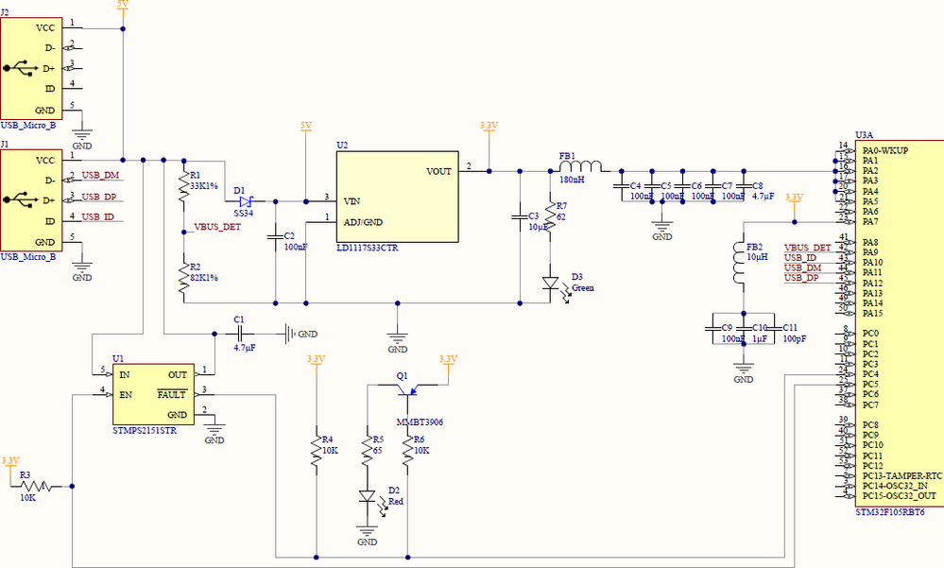The height and width of the screenshot is (568, 944).
Task: Select resistor R6 10K symbol
Action: click(x=407, y=451)
